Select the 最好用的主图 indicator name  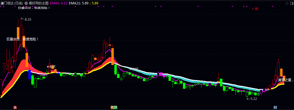[39, 3]
